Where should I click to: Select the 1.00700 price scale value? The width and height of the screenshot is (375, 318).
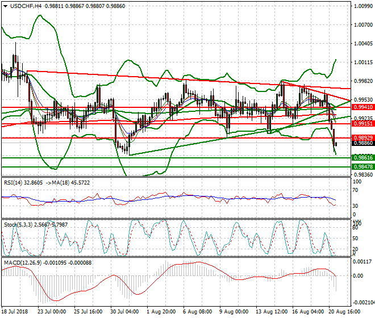click(x=363, y=24)
